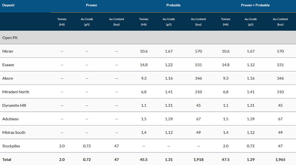Click the Adubiaso deposit name
This screenshot has height=165, width=296.
(10, 119)
